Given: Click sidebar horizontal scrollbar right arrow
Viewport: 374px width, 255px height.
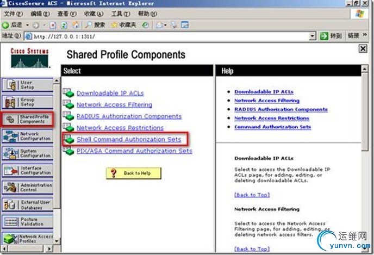Looking at the screenshot, I should coord(49,248).
